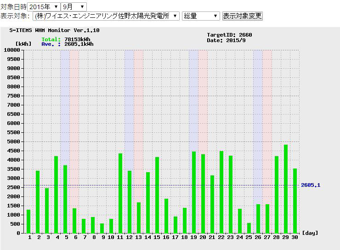This screenshot has height=250, width=340.
Task: Click the 表示対象変更 button
Action: [243, 16]
